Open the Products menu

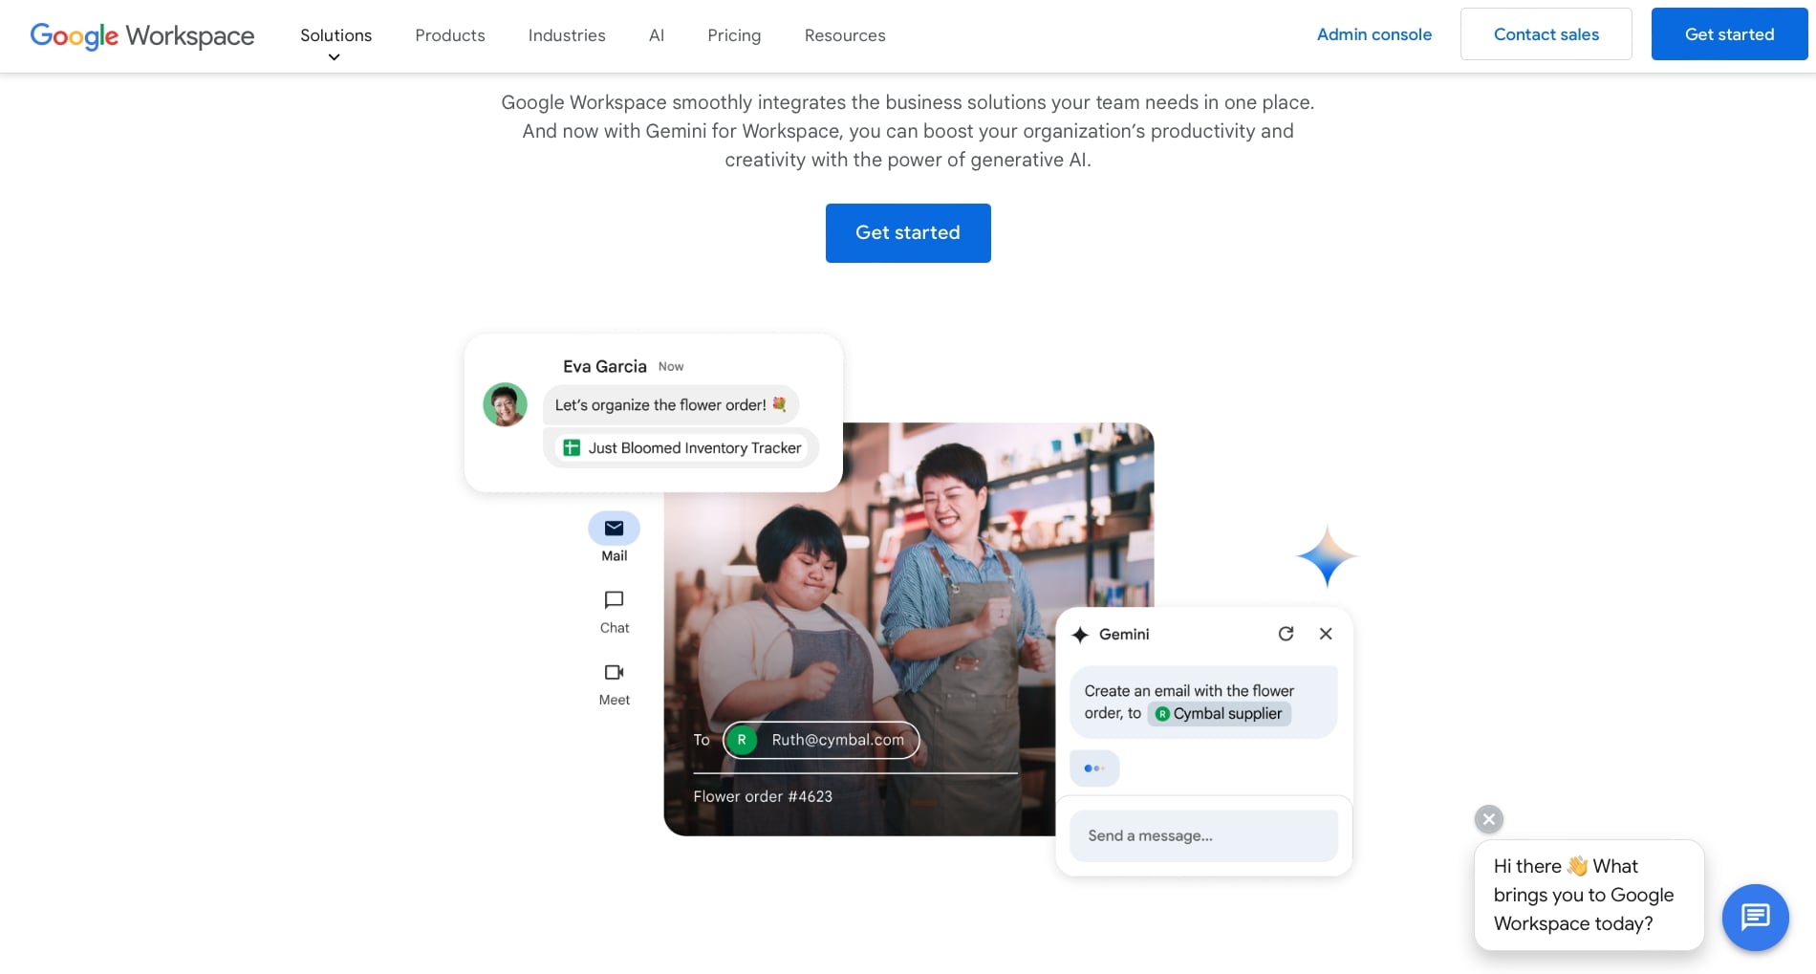[449, 35]
